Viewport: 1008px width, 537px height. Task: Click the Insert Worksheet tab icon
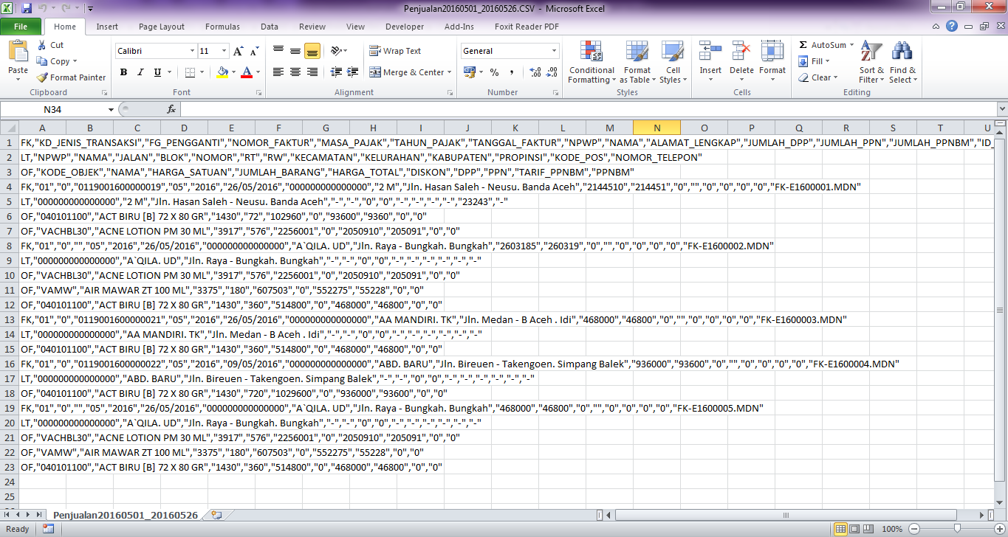point(216,515)
